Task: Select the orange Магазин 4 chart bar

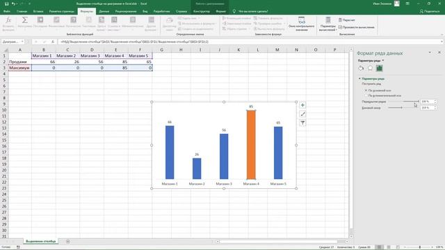Action: pos(251,144)
